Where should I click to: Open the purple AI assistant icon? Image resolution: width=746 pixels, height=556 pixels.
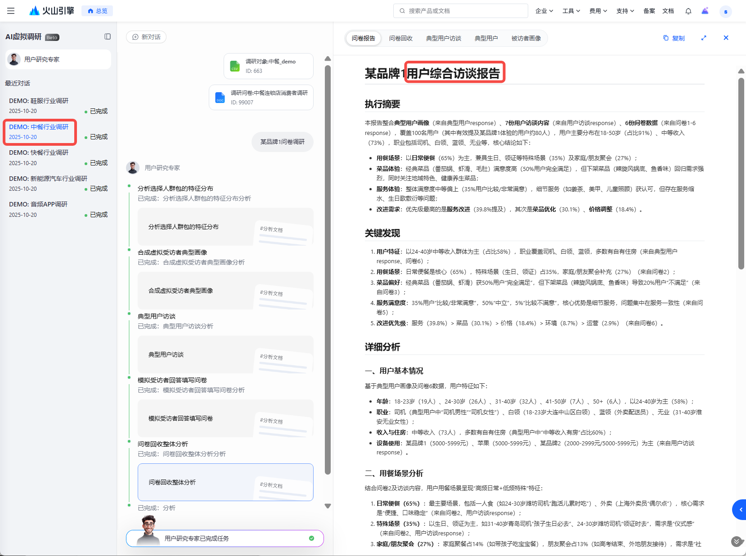705,11
